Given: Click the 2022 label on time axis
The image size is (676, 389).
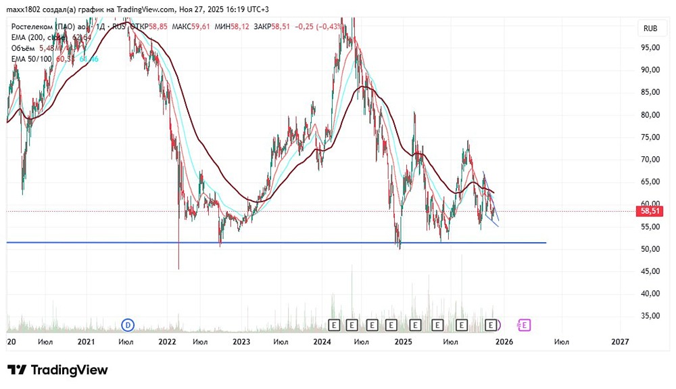Looking at the screenshot, I should (x=167, y=342).
